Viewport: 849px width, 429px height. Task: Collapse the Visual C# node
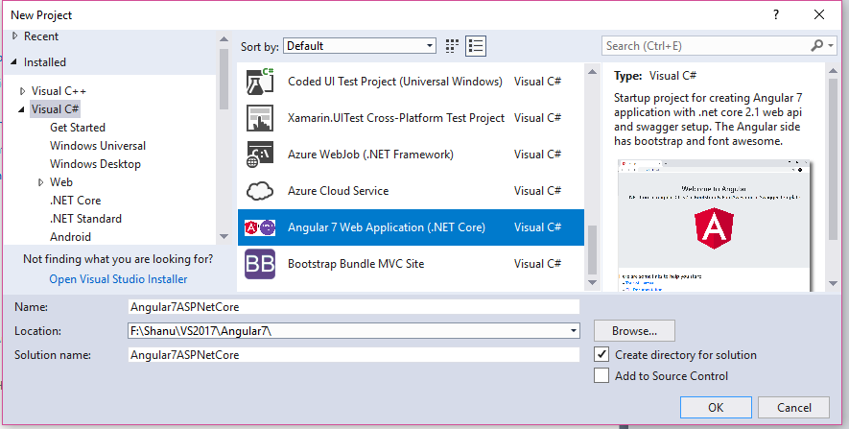pos(22,109)
